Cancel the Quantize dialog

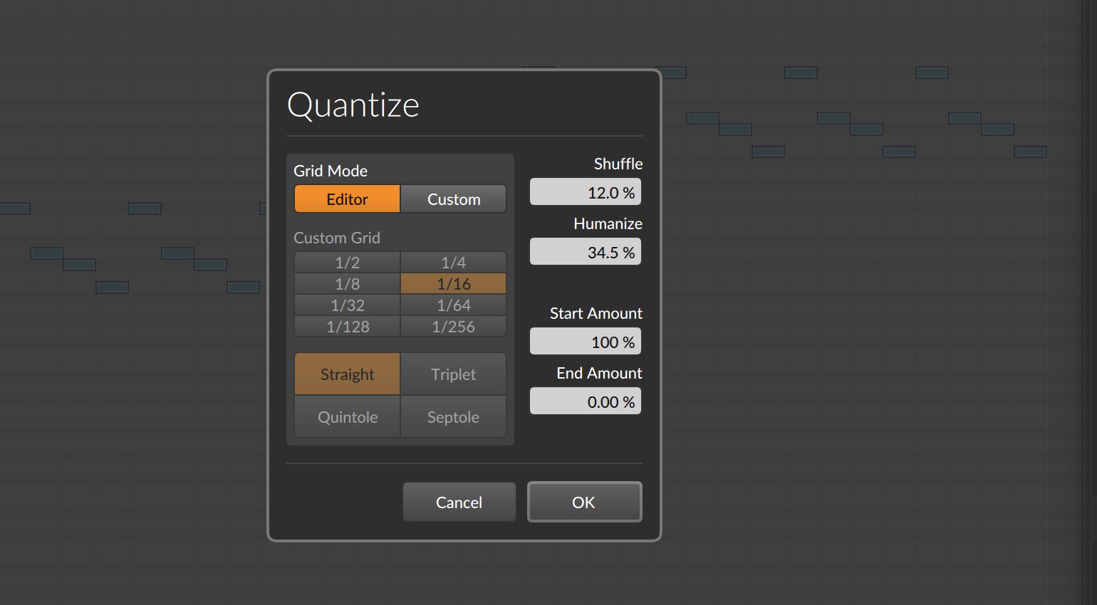coord(459,502)
